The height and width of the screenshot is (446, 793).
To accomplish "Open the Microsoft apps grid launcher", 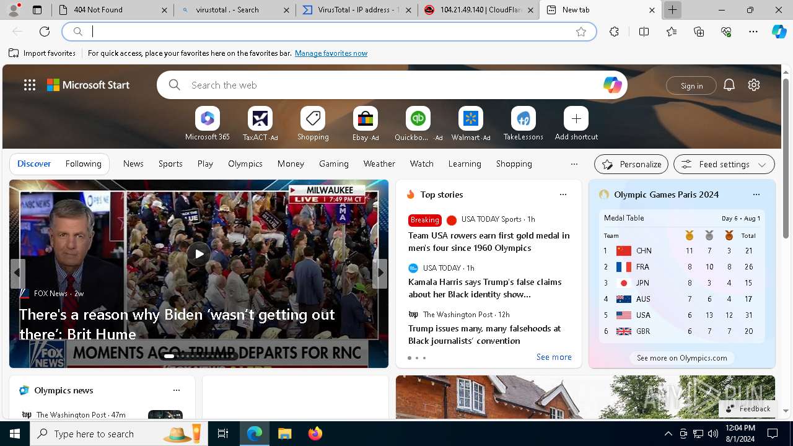I will [30, 85].
